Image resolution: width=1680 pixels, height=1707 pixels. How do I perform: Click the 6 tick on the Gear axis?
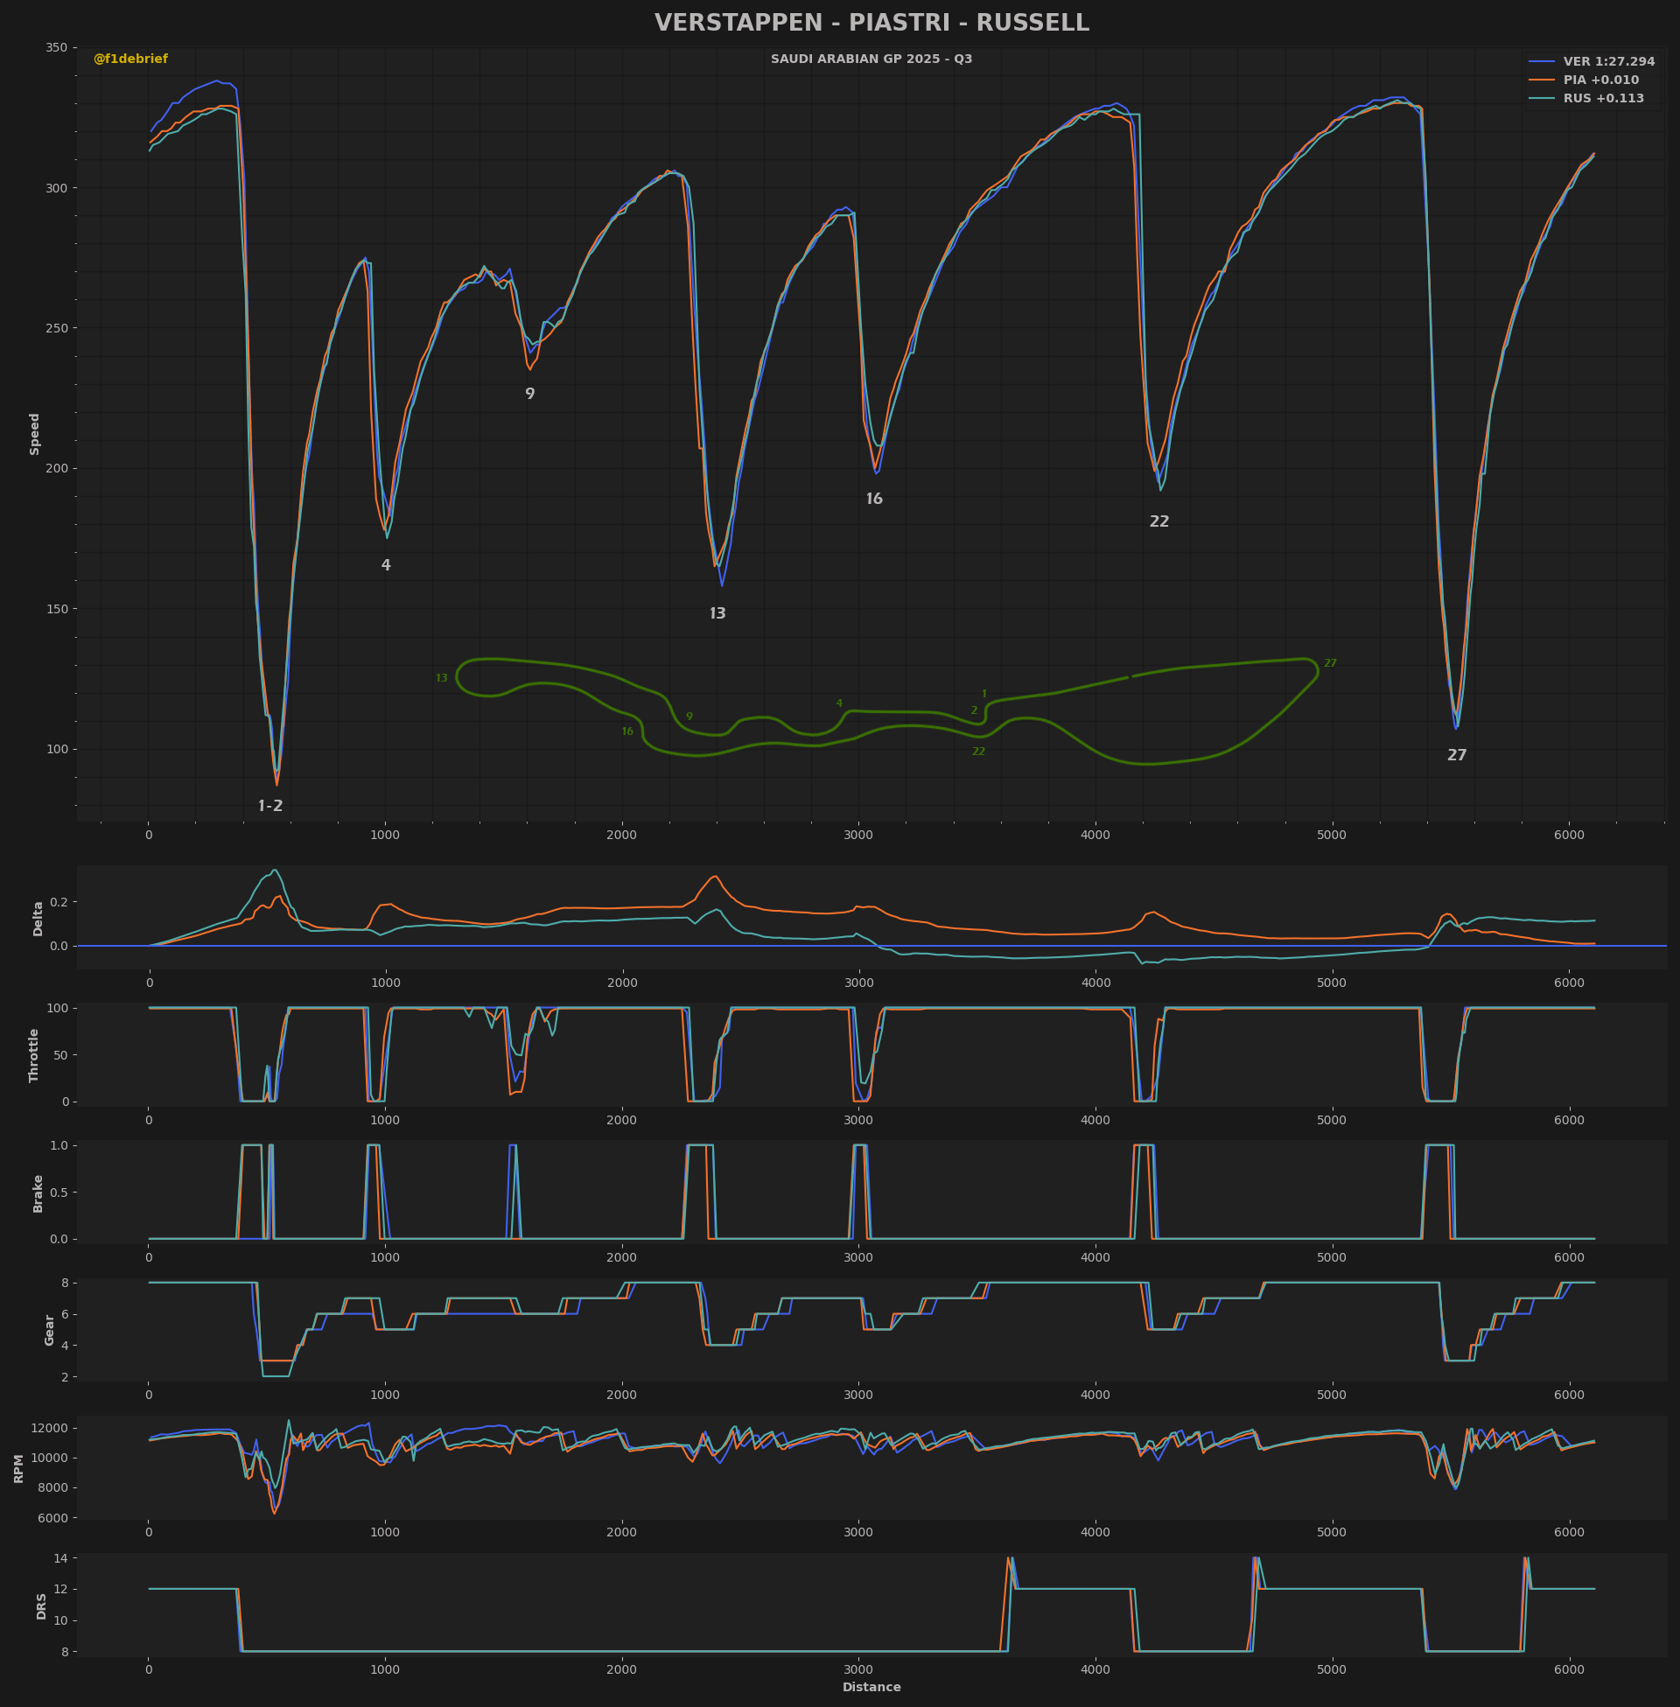click(66, 1314)
